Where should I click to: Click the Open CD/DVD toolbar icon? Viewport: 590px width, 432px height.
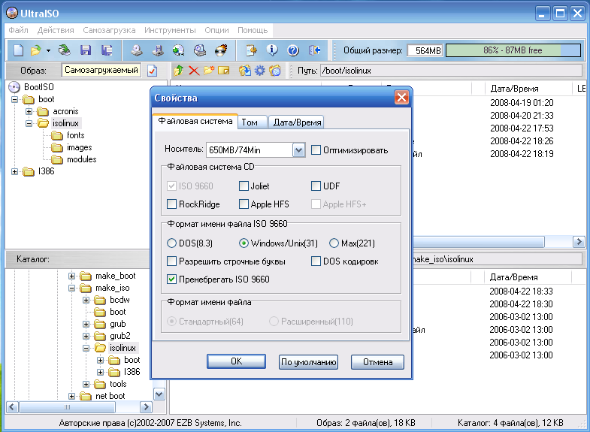65,50
